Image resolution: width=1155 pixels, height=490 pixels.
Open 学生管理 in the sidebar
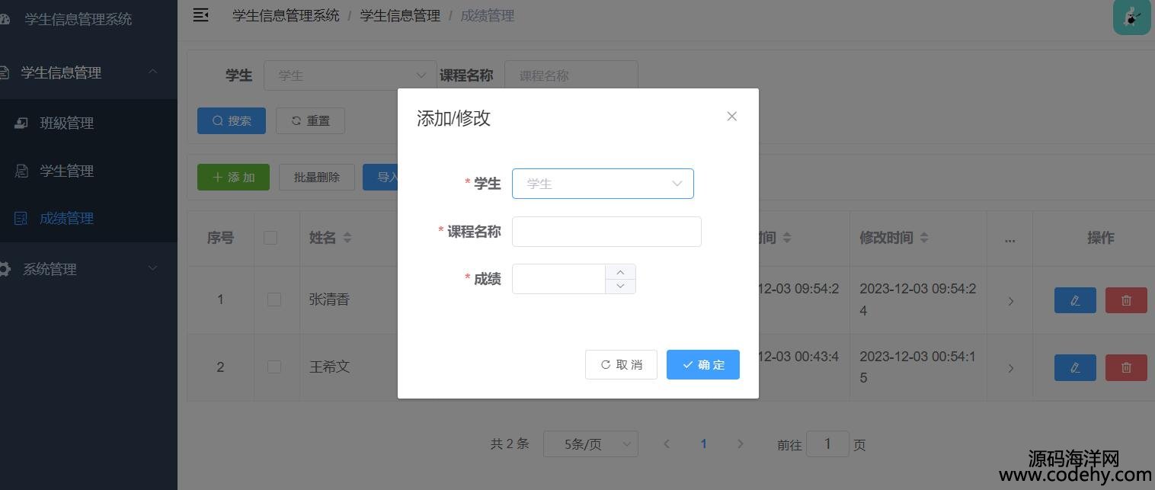[66, 171]
